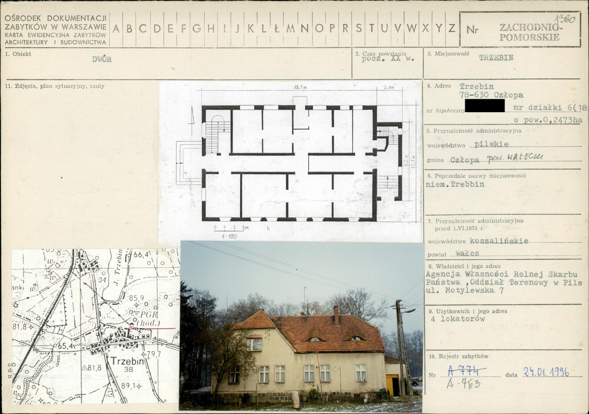This screenshot has width=589, height=414.
Task: Click the photograph of the manor house
Action: pos(301,326)
